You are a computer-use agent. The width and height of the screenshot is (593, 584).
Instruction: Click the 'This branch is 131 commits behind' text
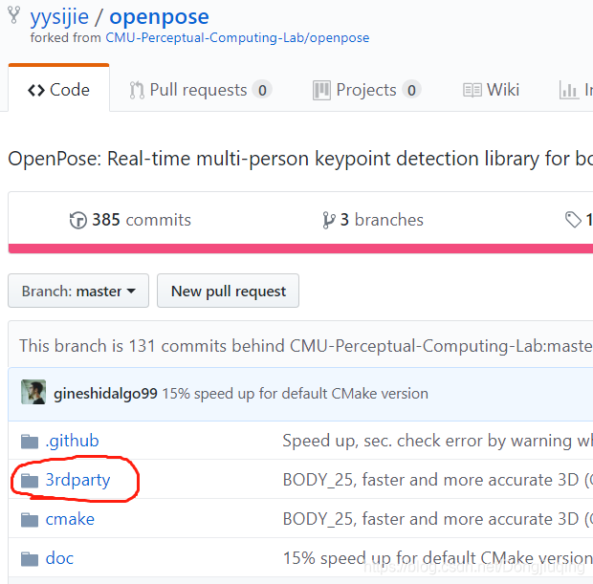(x=306, y=346)
